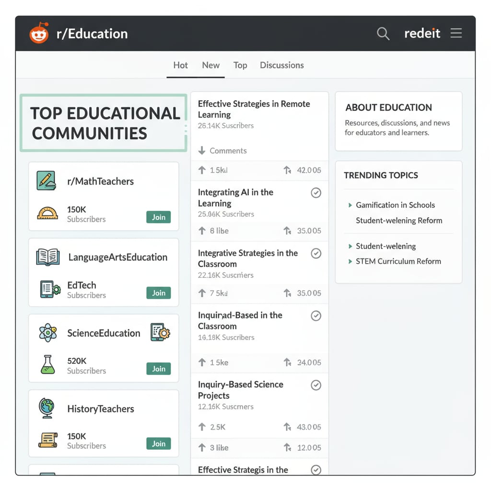Image resolution: width=491 pixels, height=491 pixels.
Task: Click the Reddit alien logo
Action: pos(39,34)
